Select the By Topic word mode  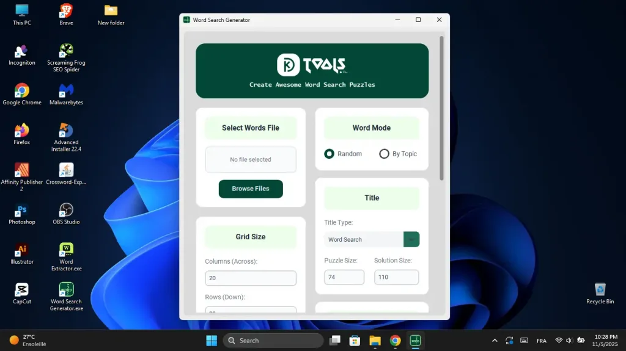(x=384, y=154)
